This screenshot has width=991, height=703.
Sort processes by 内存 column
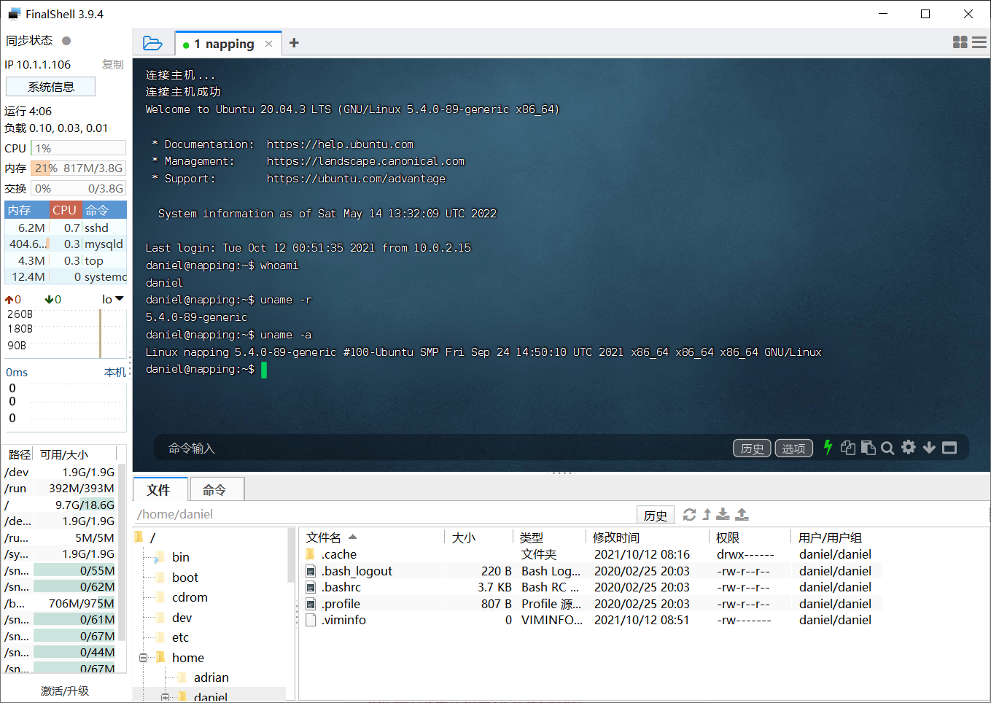click(x=27, y=210)
